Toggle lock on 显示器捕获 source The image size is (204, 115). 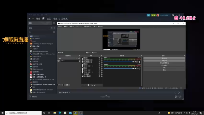pyautogui.click(x=102, y=76)
